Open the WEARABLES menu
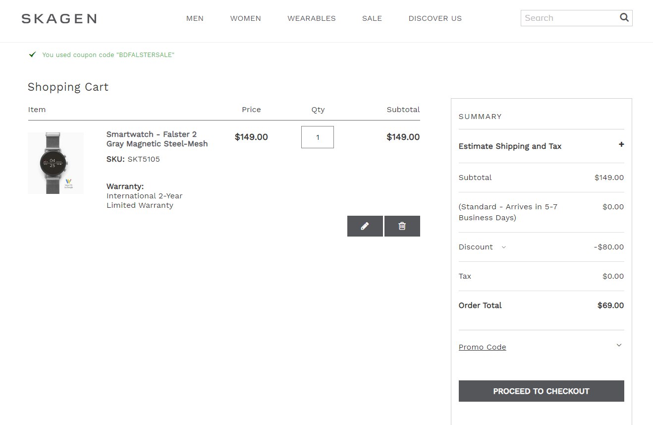653x425 pixels. click(312, 18)
